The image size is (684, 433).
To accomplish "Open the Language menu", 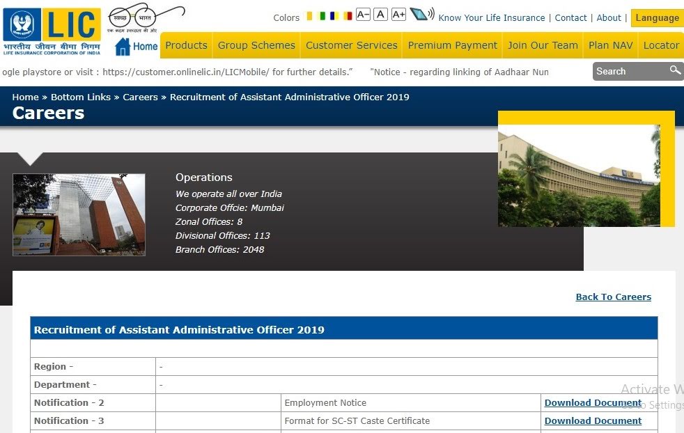I will click(x=657, y=18).
